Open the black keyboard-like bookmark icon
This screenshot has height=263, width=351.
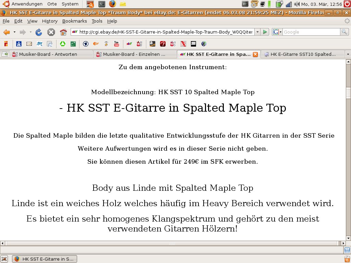pyautogui.click(x=193, y=44)
